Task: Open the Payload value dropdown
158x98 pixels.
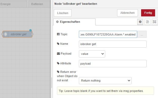Action: click(x=92, y=54)
